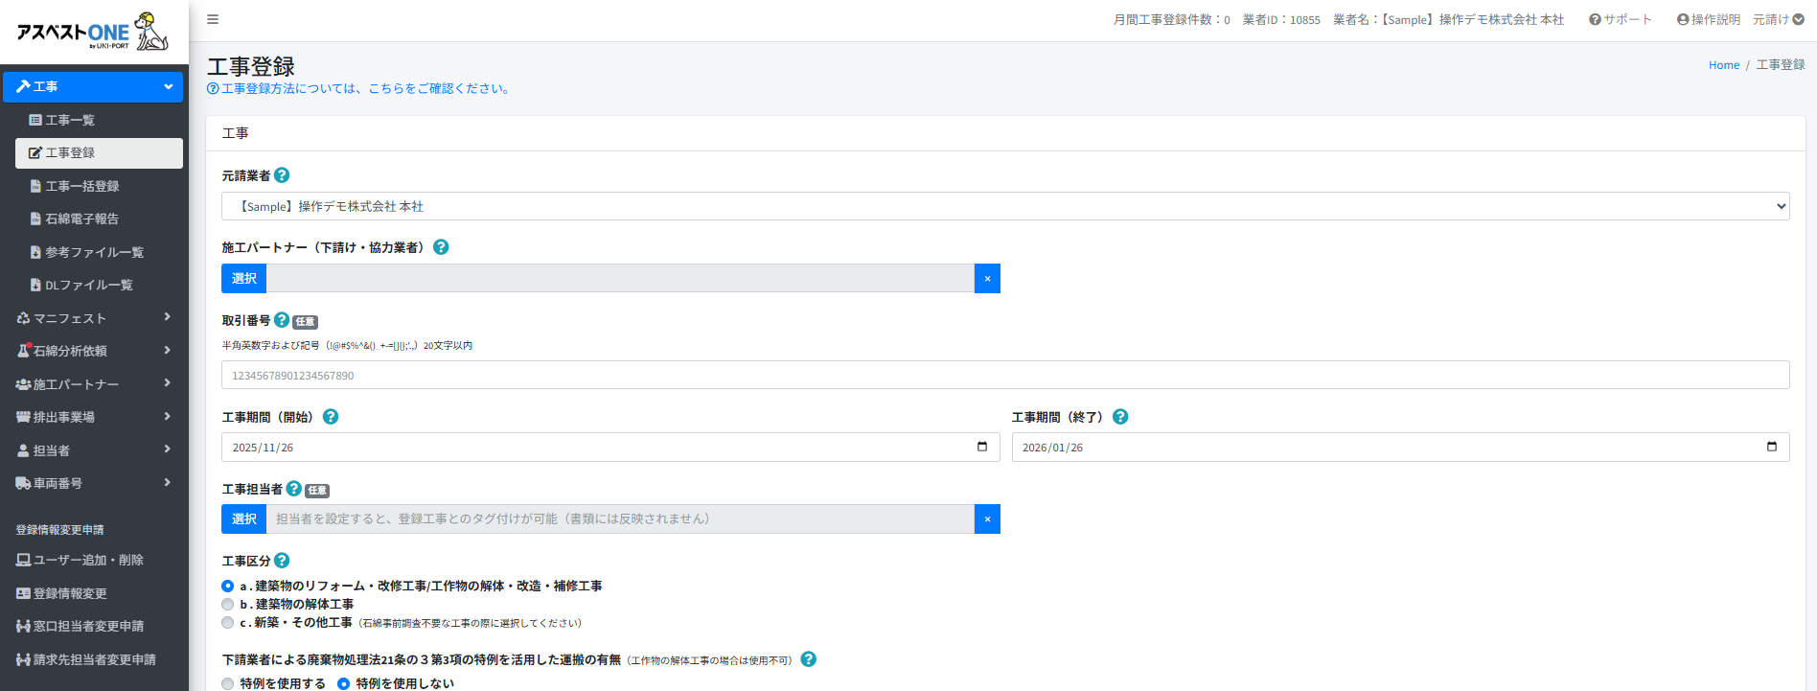Open calendar picker for 工事期間（終了）
Image resolution: width=1817 pixels, height=691 pixels.
pyautogui.click(x=1771, y=447)
